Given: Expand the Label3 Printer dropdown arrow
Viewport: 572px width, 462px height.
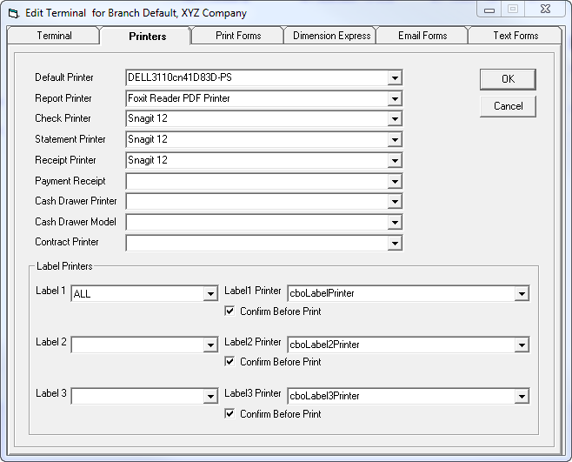Looking at the screenshot, I should coord(522,396).
